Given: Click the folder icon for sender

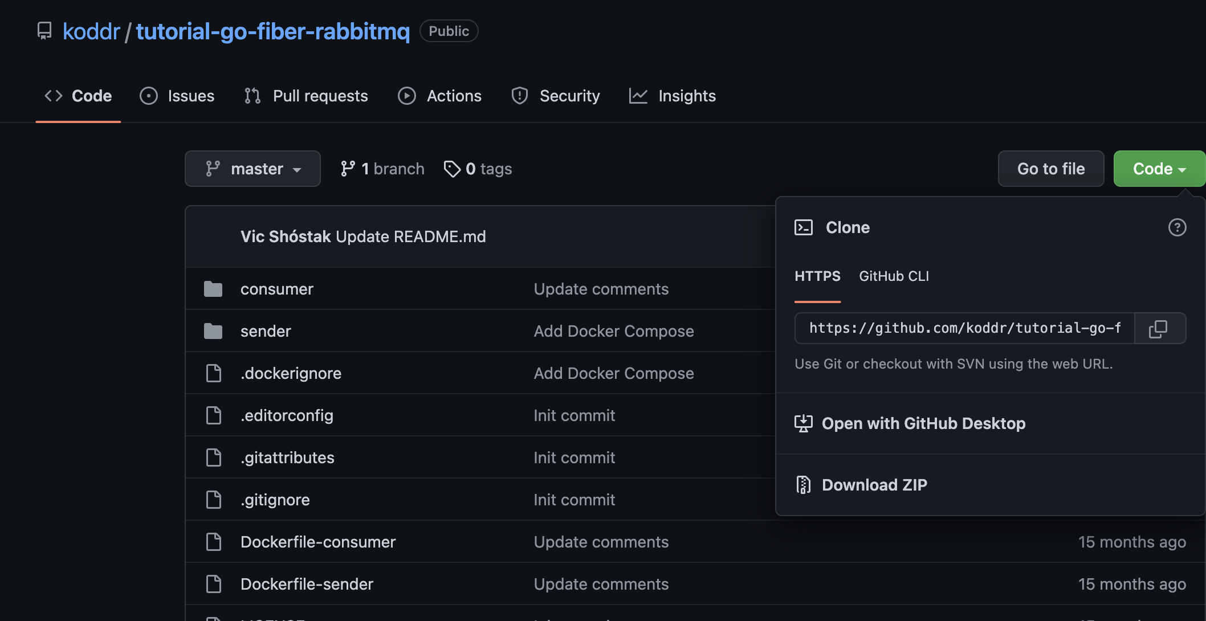Looking at the screenshot, I should click(213, 331).
